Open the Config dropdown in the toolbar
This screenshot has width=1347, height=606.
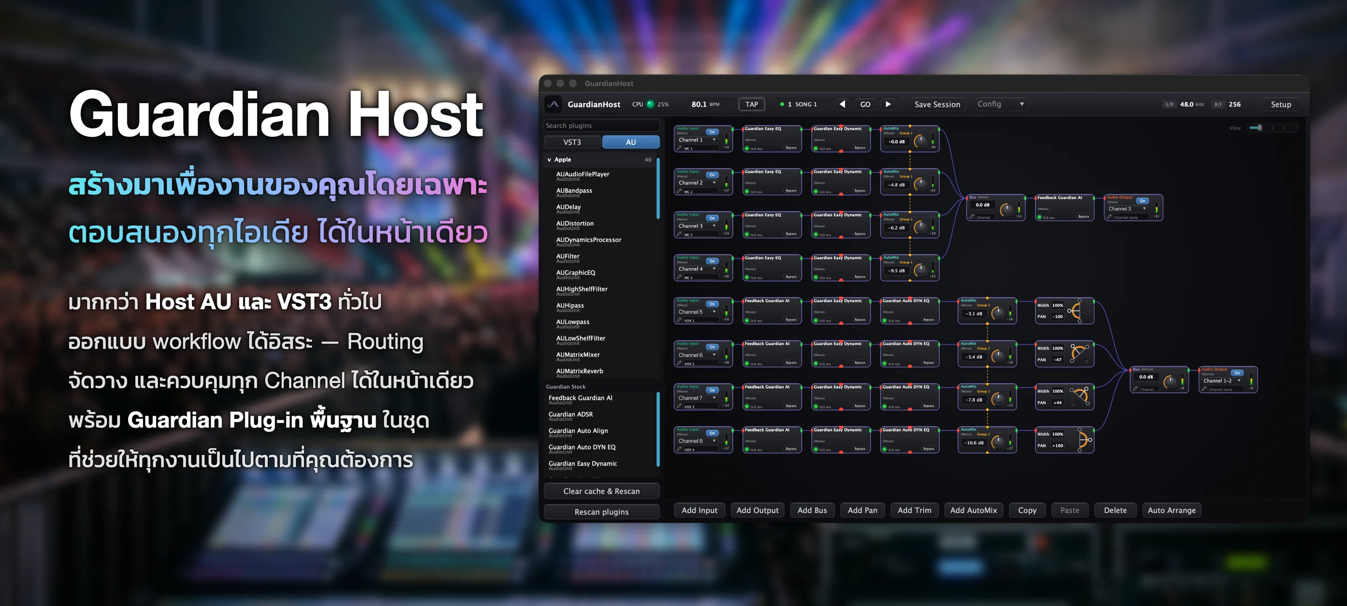click(x=1001, y=104)
